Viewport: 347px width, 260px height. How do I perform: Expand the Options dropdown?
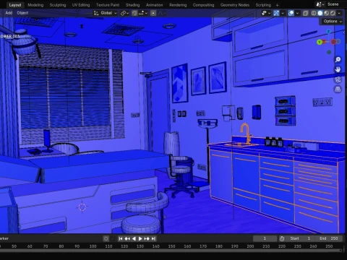(333, 21)
